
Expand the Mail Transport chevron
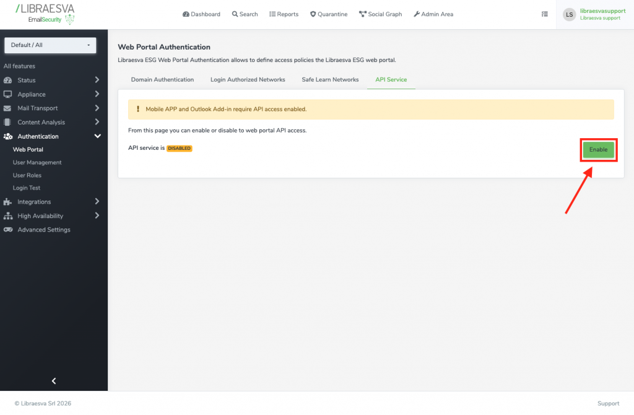pos(97,108)
